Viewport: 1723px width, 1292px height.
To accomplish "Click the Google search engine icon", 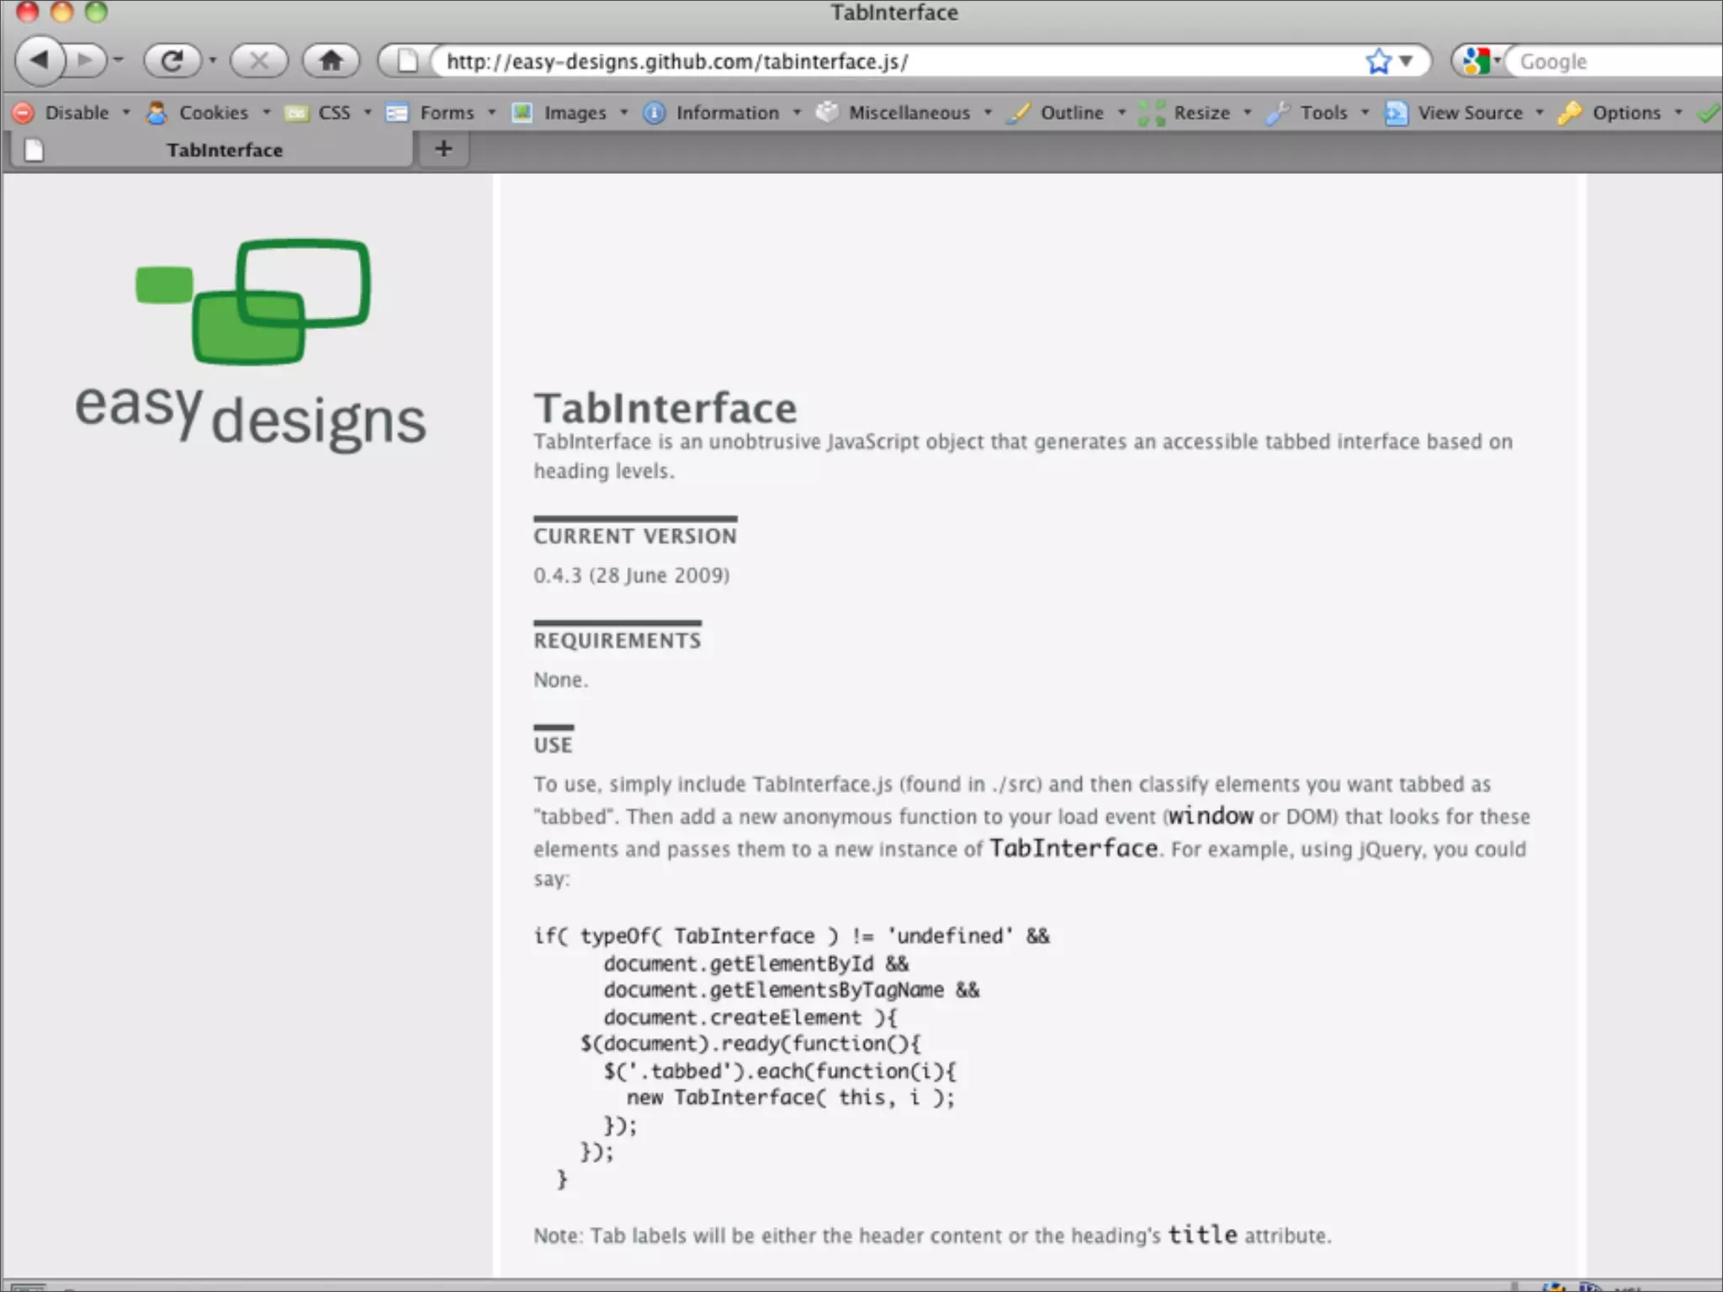I will tap(1476, 61).
